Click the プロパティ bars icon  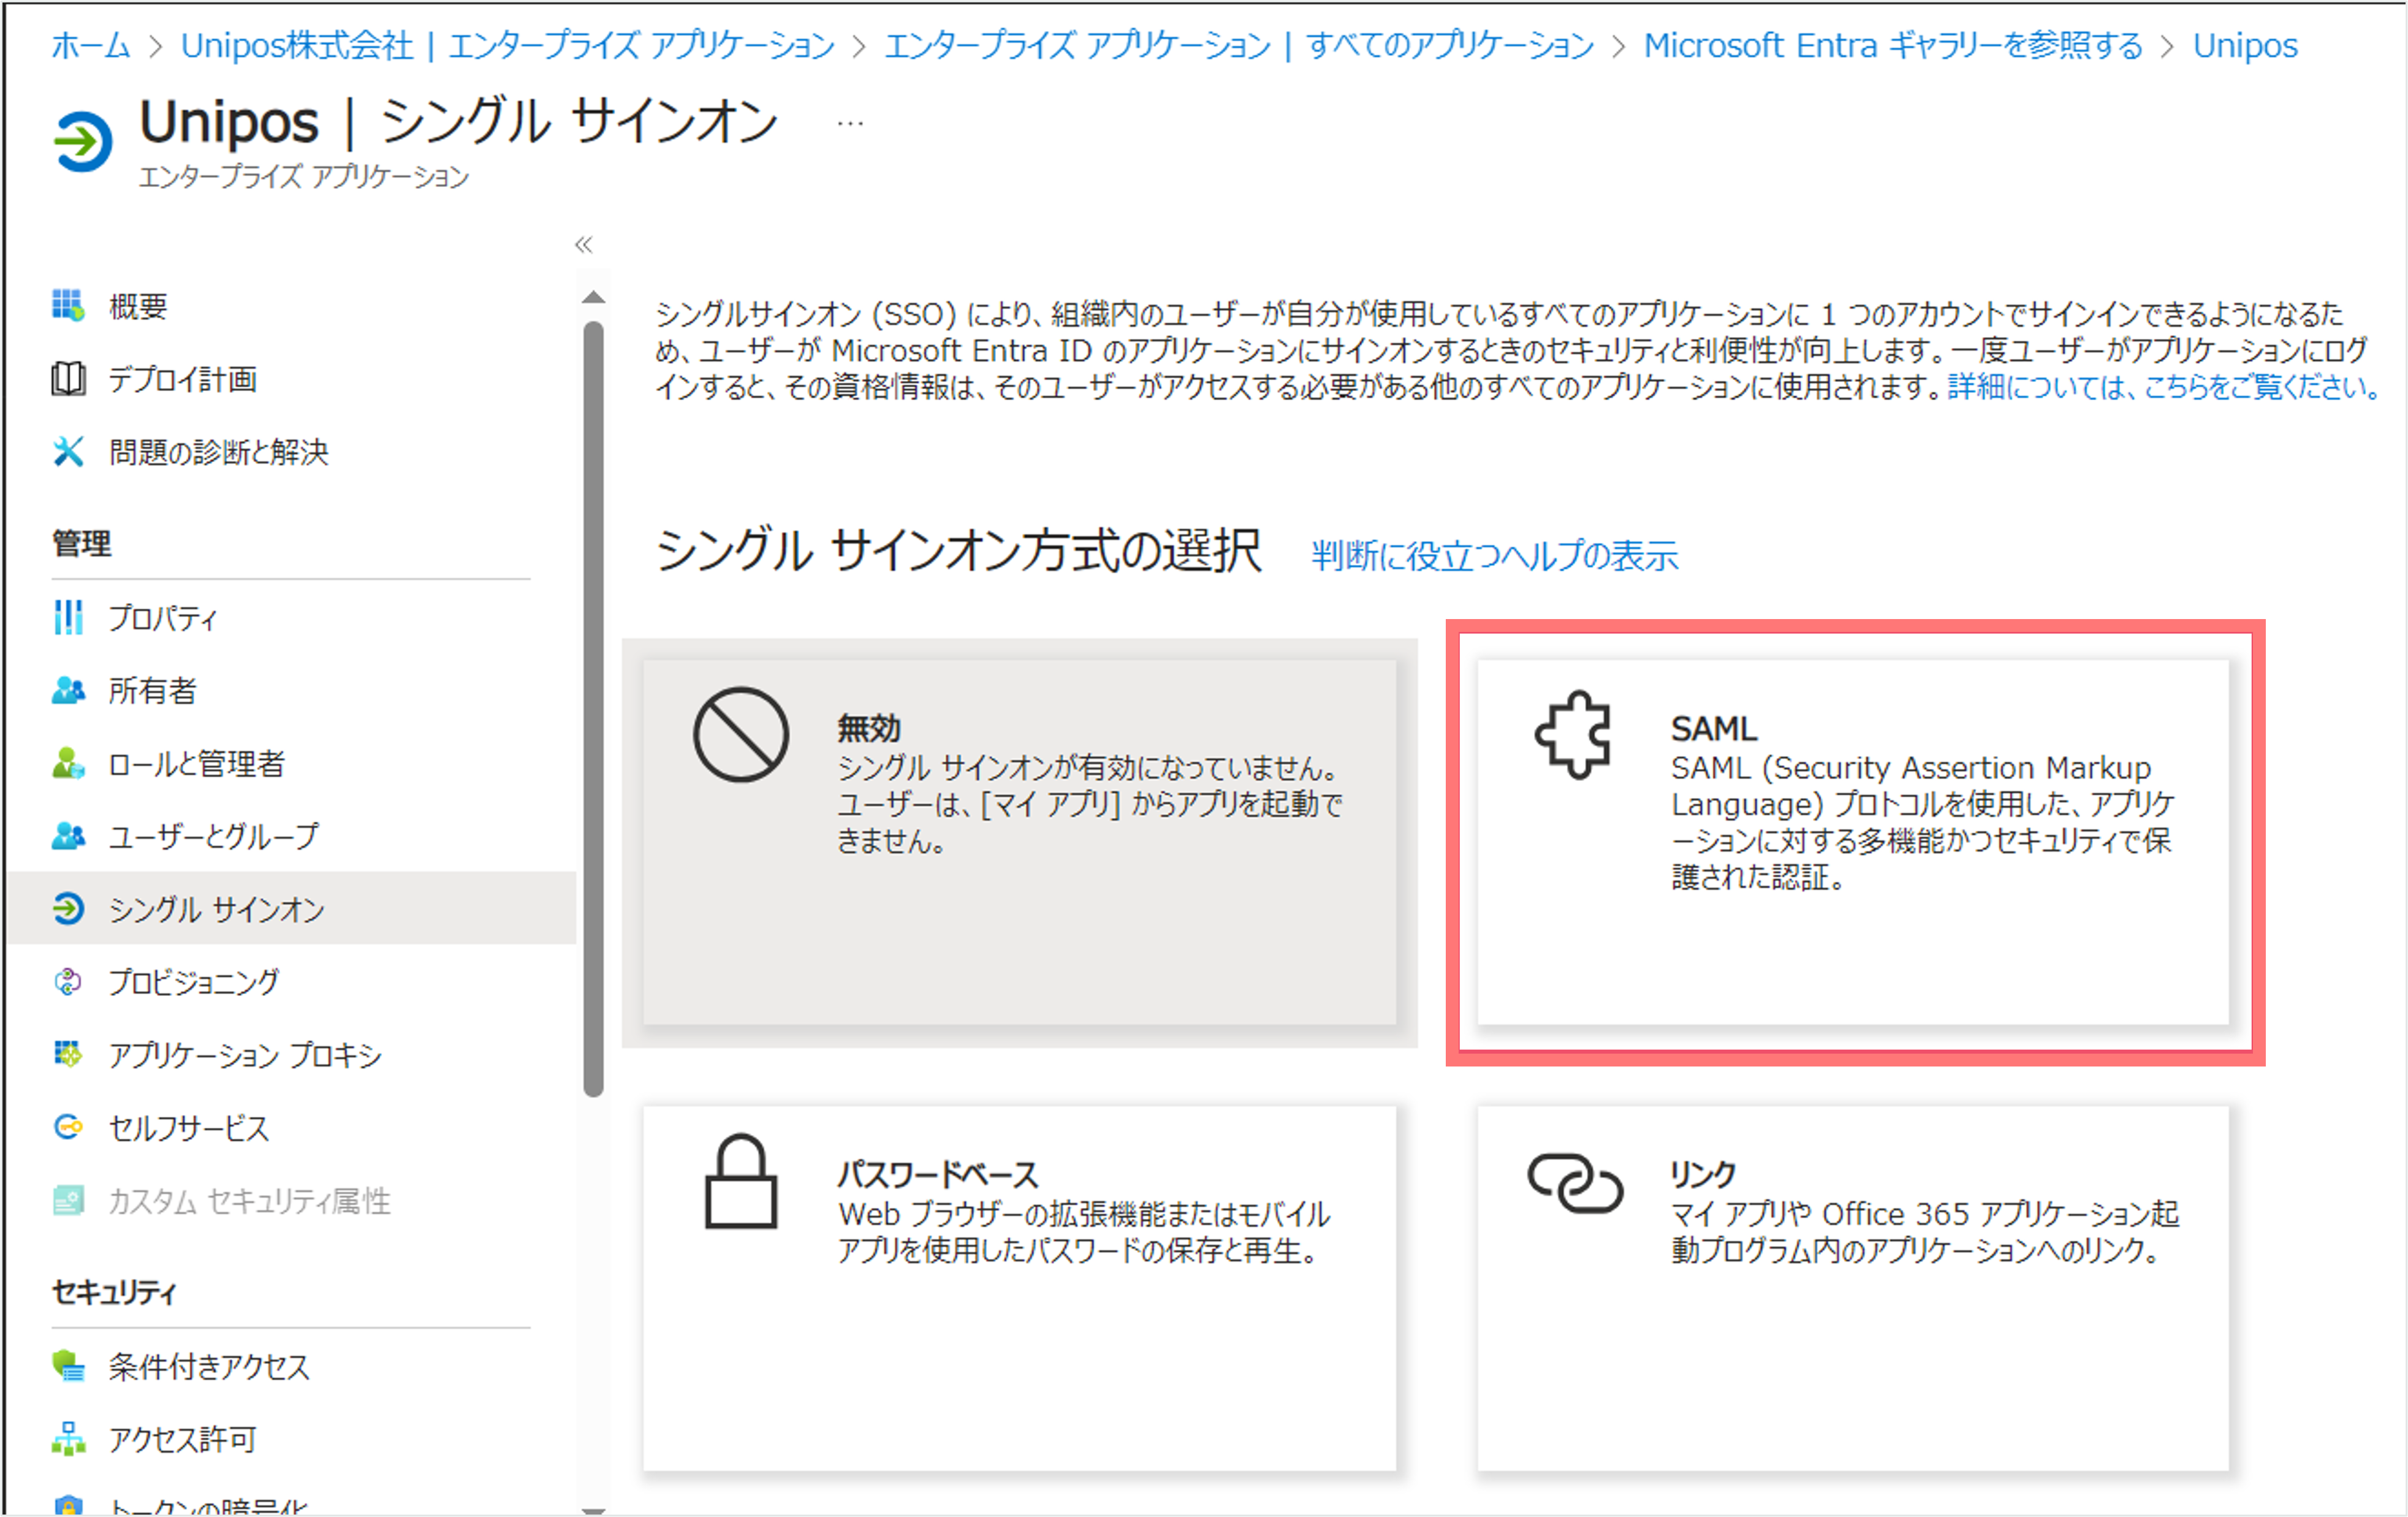click(68, 617)
